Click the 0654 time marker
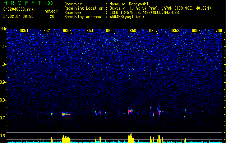226x143 pixels. [89, 31]
